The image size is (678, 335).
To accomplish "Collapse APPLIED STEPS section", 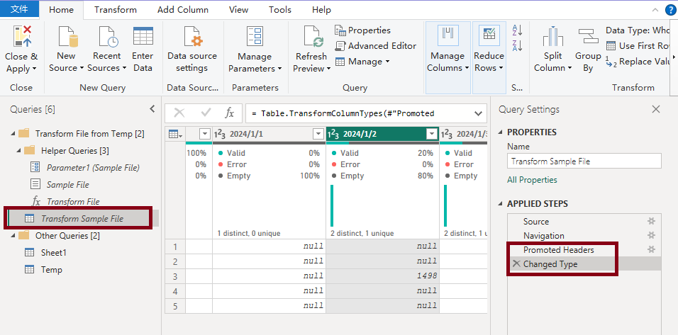I will point(501,204).
